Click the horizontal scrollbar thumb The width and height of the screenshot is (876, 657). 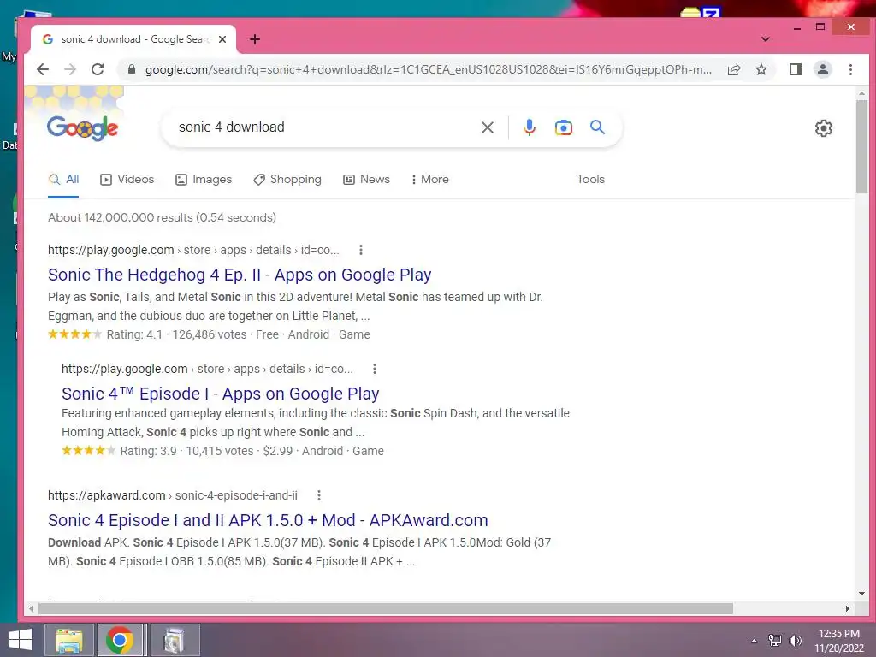tap(386, 608)
